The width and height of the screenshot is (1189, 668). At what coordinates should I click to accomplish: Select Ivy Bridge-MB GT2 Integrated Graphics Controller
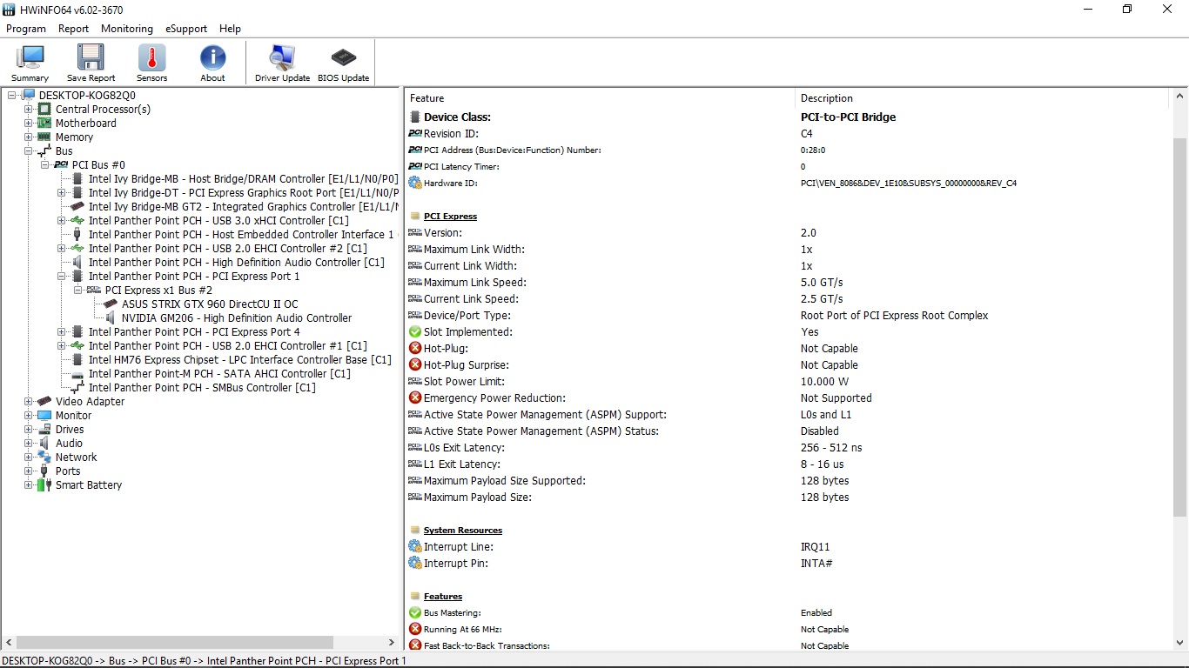click(243, 207)
